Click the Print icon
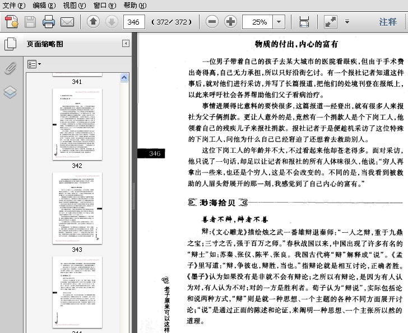This screenshot has height=333, width=408. pyautogui.click(x=49, y=22)
